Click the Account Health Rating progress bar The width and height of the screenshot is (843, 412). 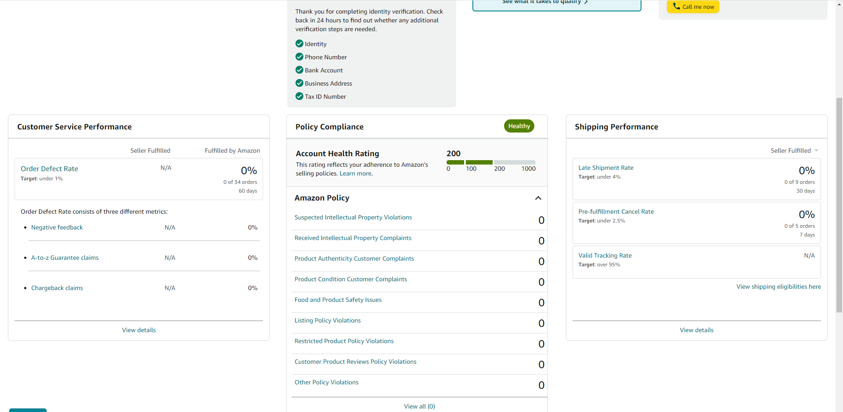491,162
